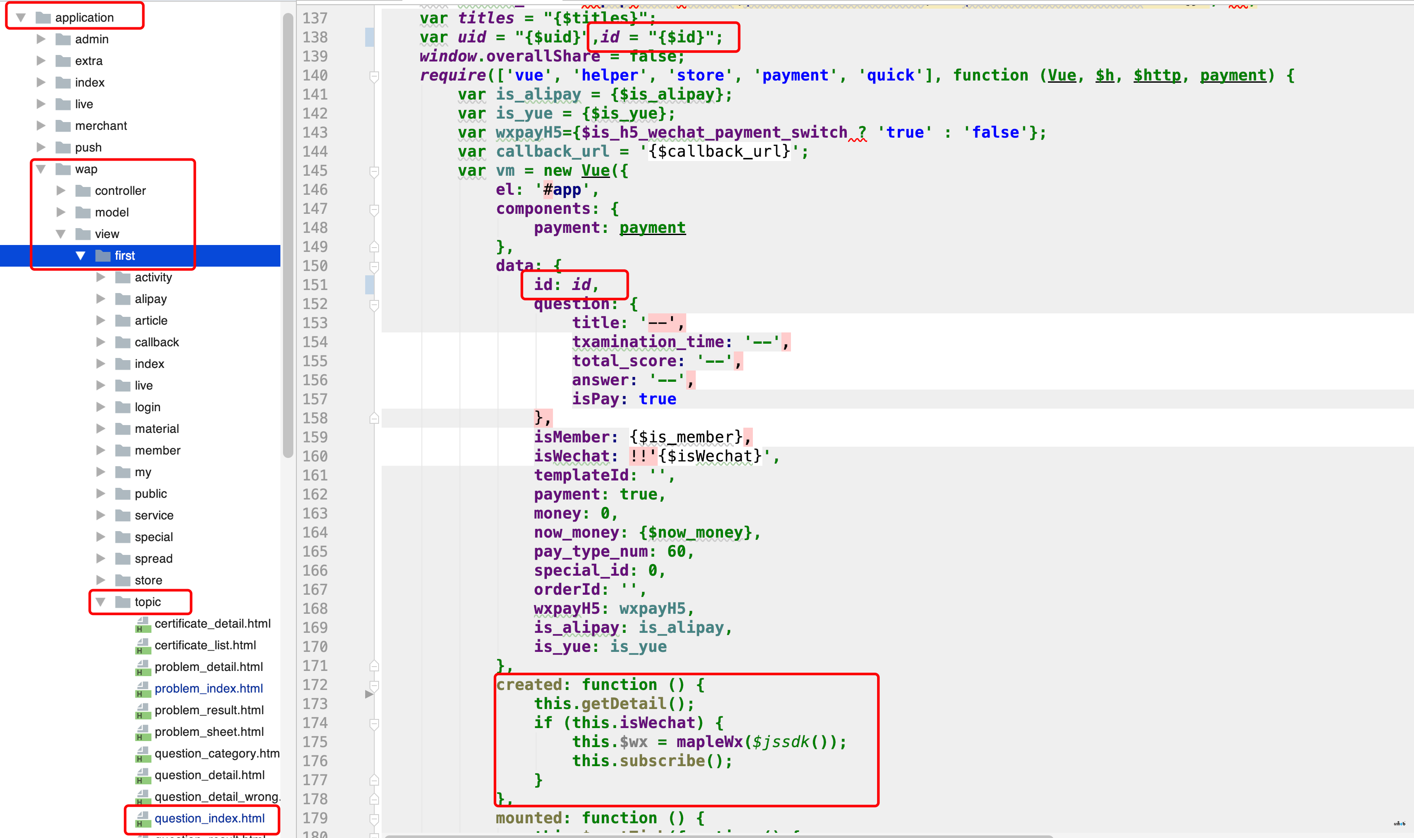This screenshot has height=838, width=1414.
Task: Toggle code fold marker at line 152
Action: 374,304
